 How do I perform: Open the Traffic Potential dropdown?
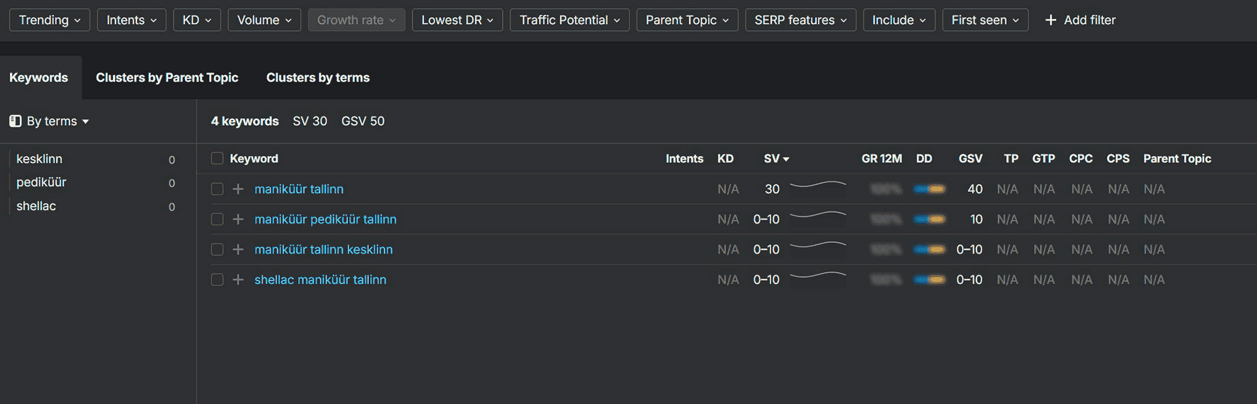569,20
